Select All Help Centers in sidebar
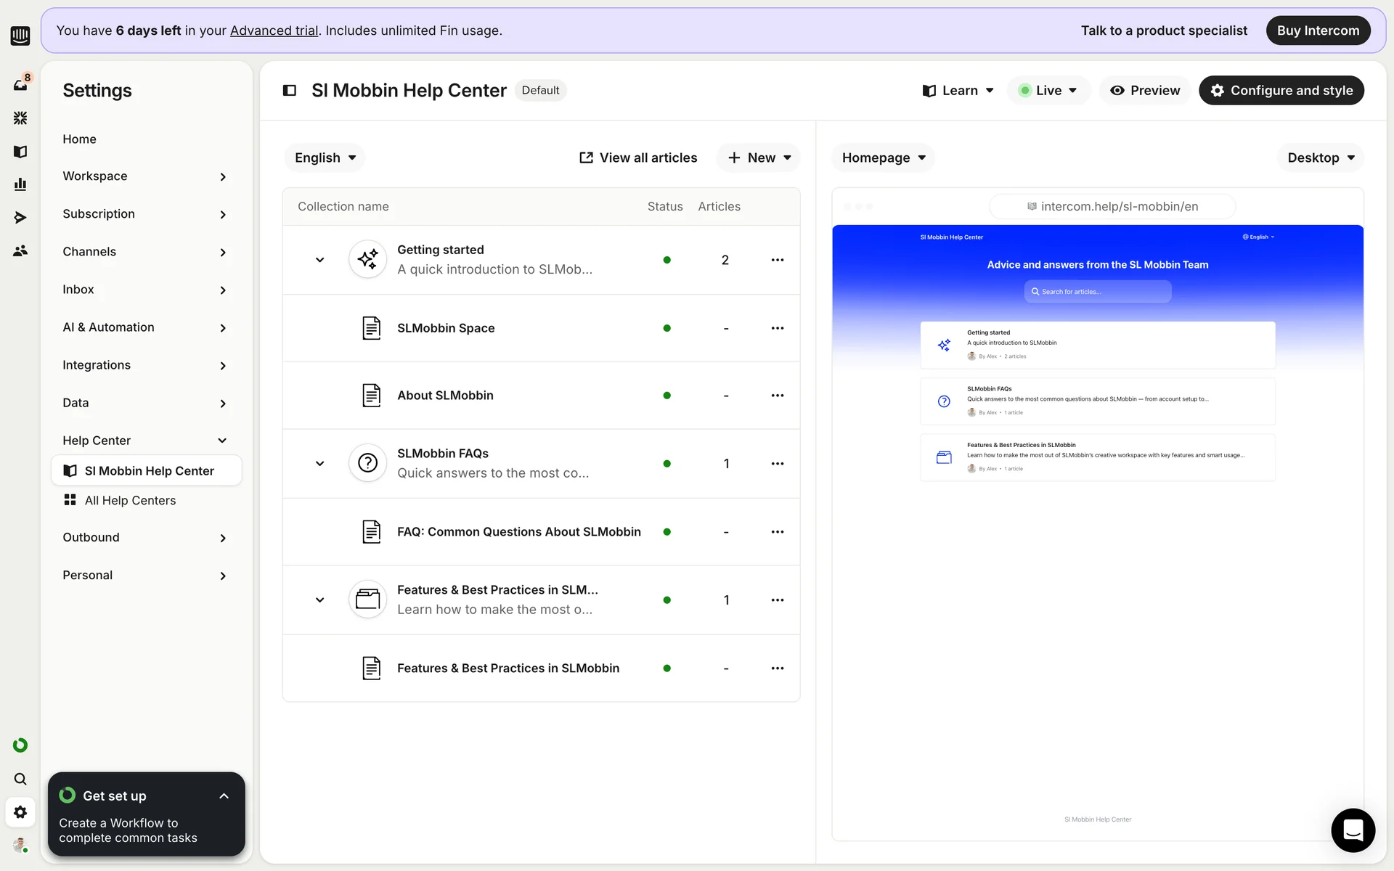This screenshot has height=871, width=1394. tap(130, 501)
